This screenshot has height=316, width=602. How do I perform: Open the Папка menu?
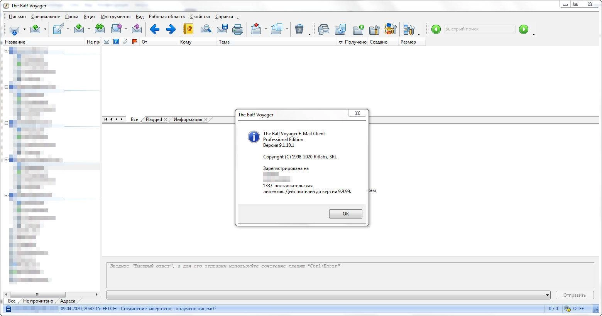(72, 17)
